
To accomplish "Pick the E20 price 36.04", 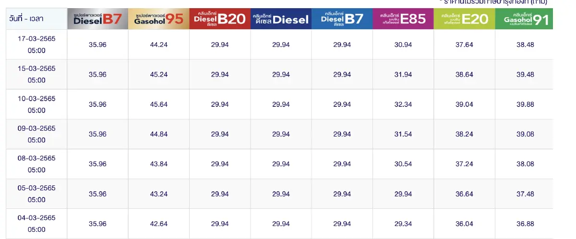I will point(464,224).
